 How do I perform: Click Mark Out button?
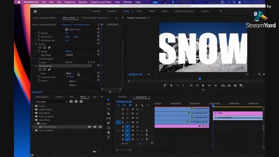pos(183,85)
